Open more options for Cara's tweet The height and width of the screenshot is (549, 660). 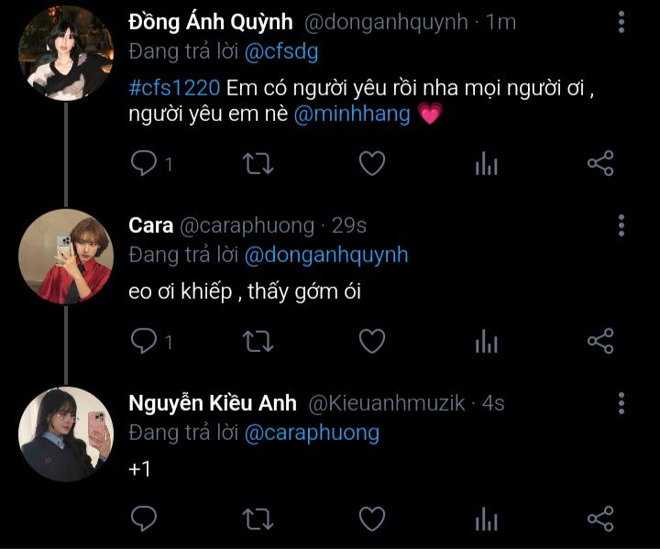(621, 225)
